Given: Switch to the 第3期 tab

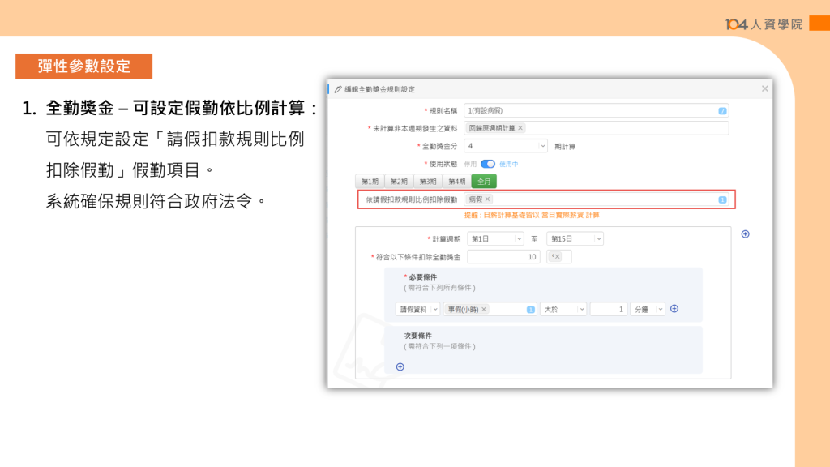Looking at the screenshot, I should click(x=427, y=182).
